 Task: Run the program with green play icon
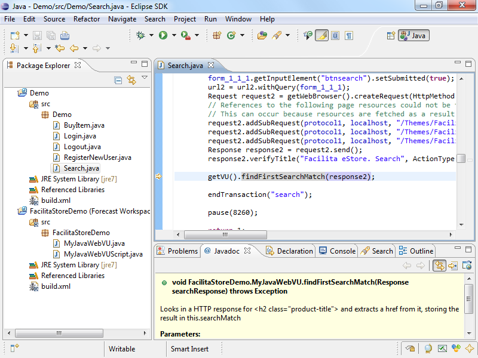pyautogui.click(x=163, y=35)
